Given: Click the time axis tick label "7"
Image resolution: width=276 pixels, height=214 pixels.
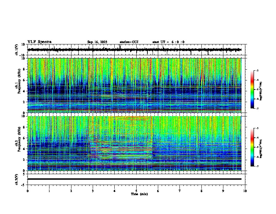Looking at the screenshot, I should point(180,191).
